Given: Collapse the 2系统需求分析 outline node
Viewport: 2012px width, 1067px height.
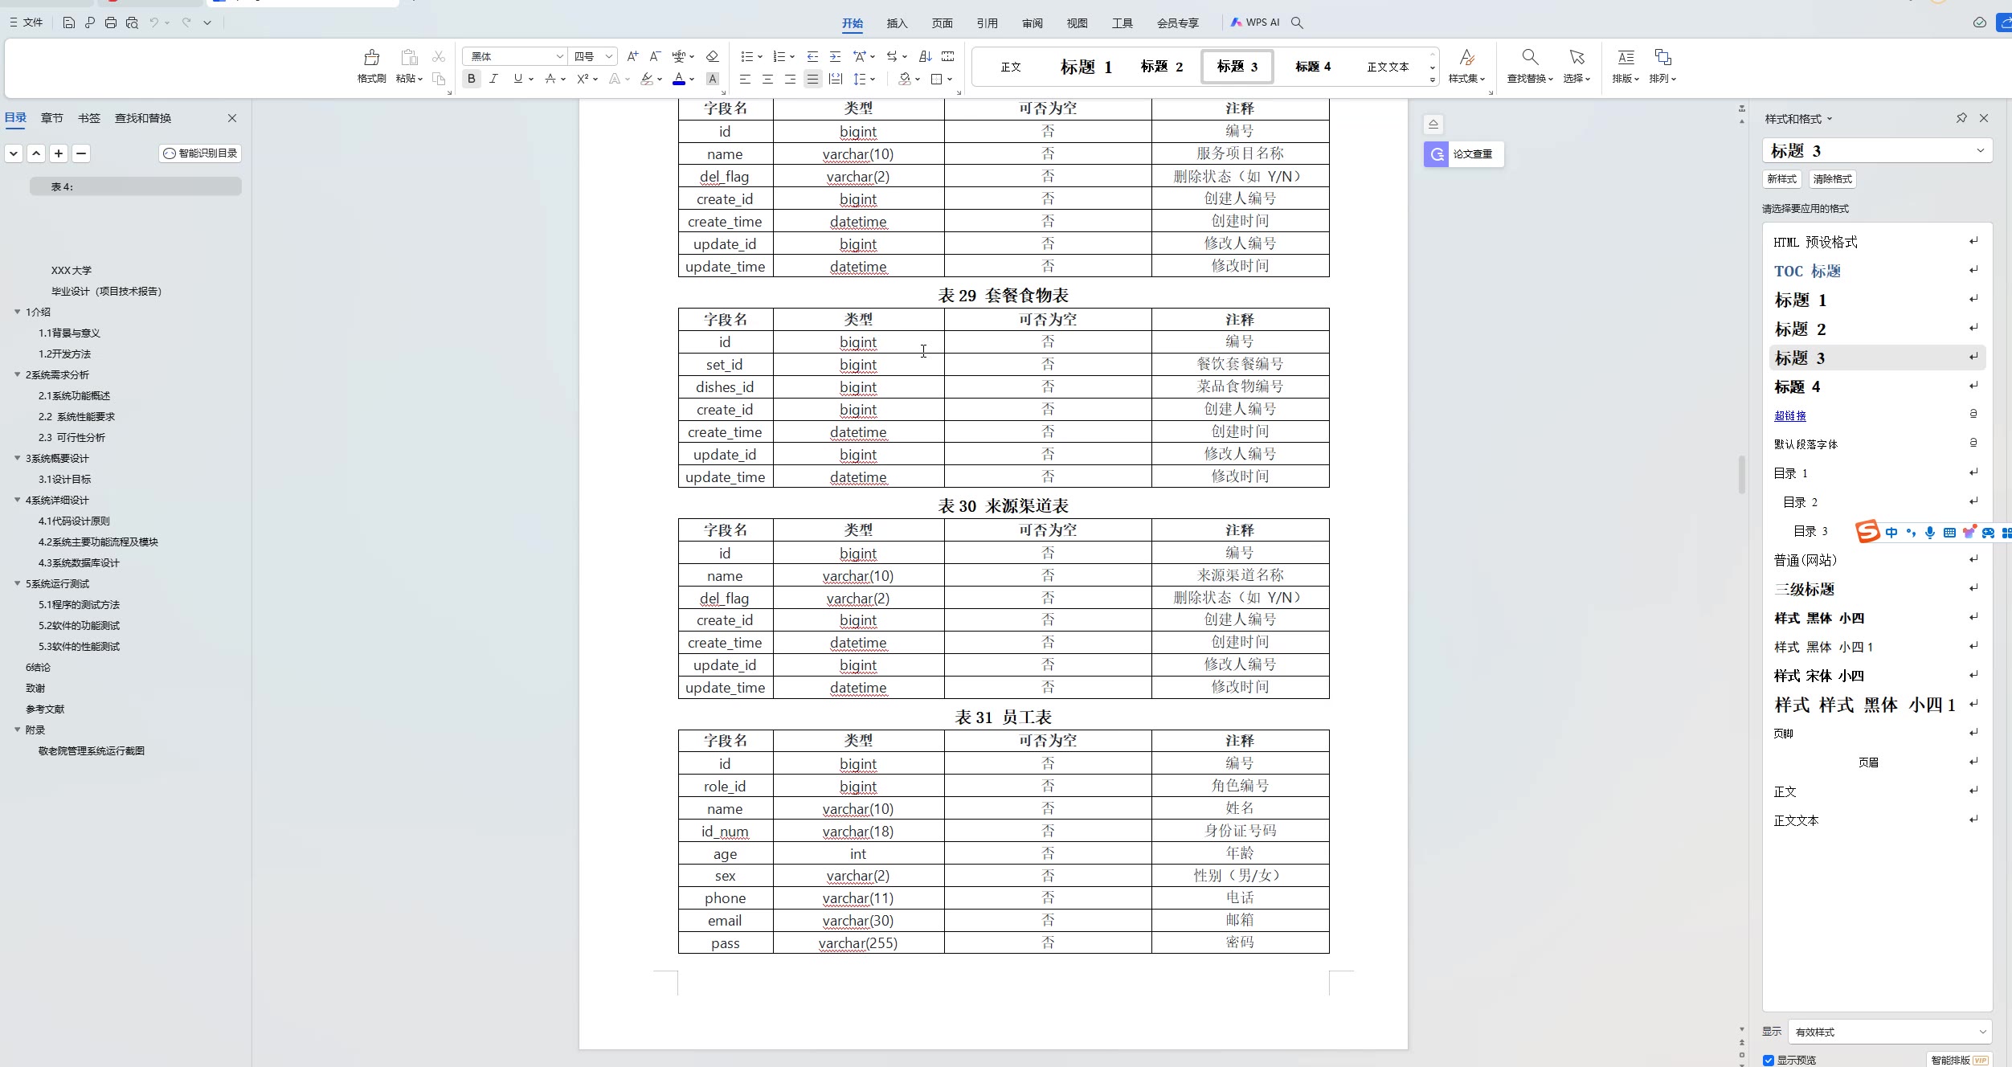Looking at the screenshot, I should [18, 374].
